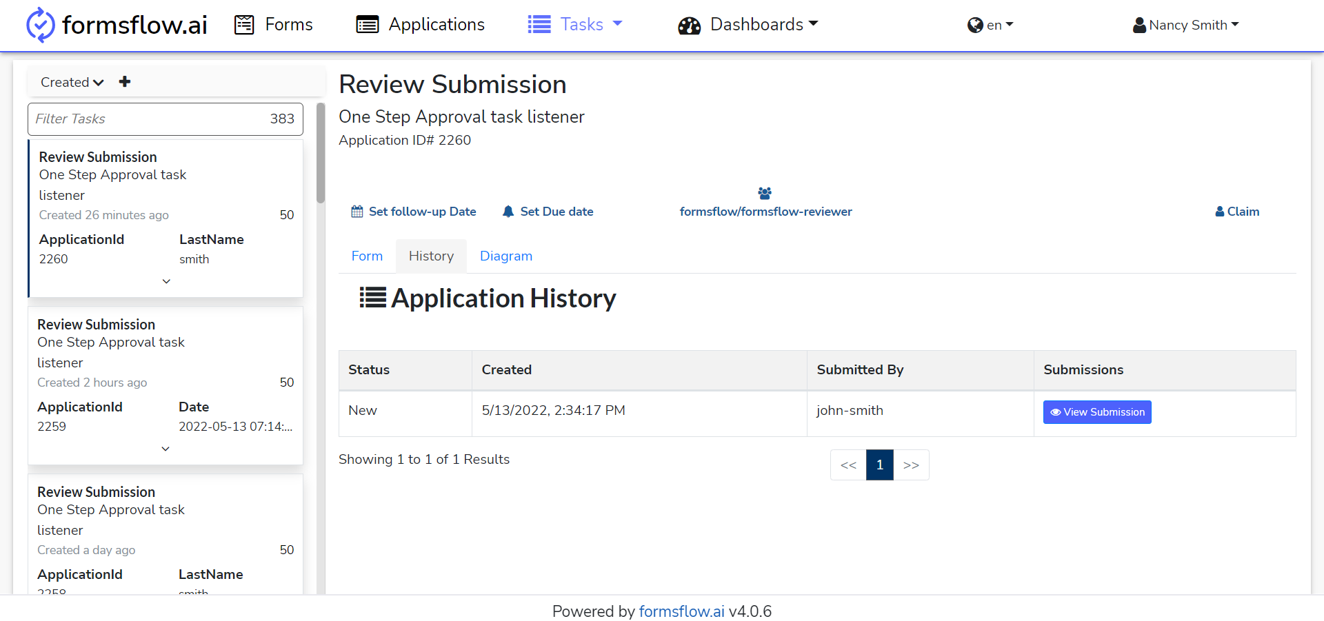This screenshot has height=621, width=1324.
Task: Click the Created column header
Action: (x=639, y=370)
